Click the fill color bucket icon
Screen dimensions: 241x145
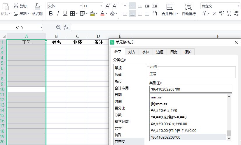92,14
